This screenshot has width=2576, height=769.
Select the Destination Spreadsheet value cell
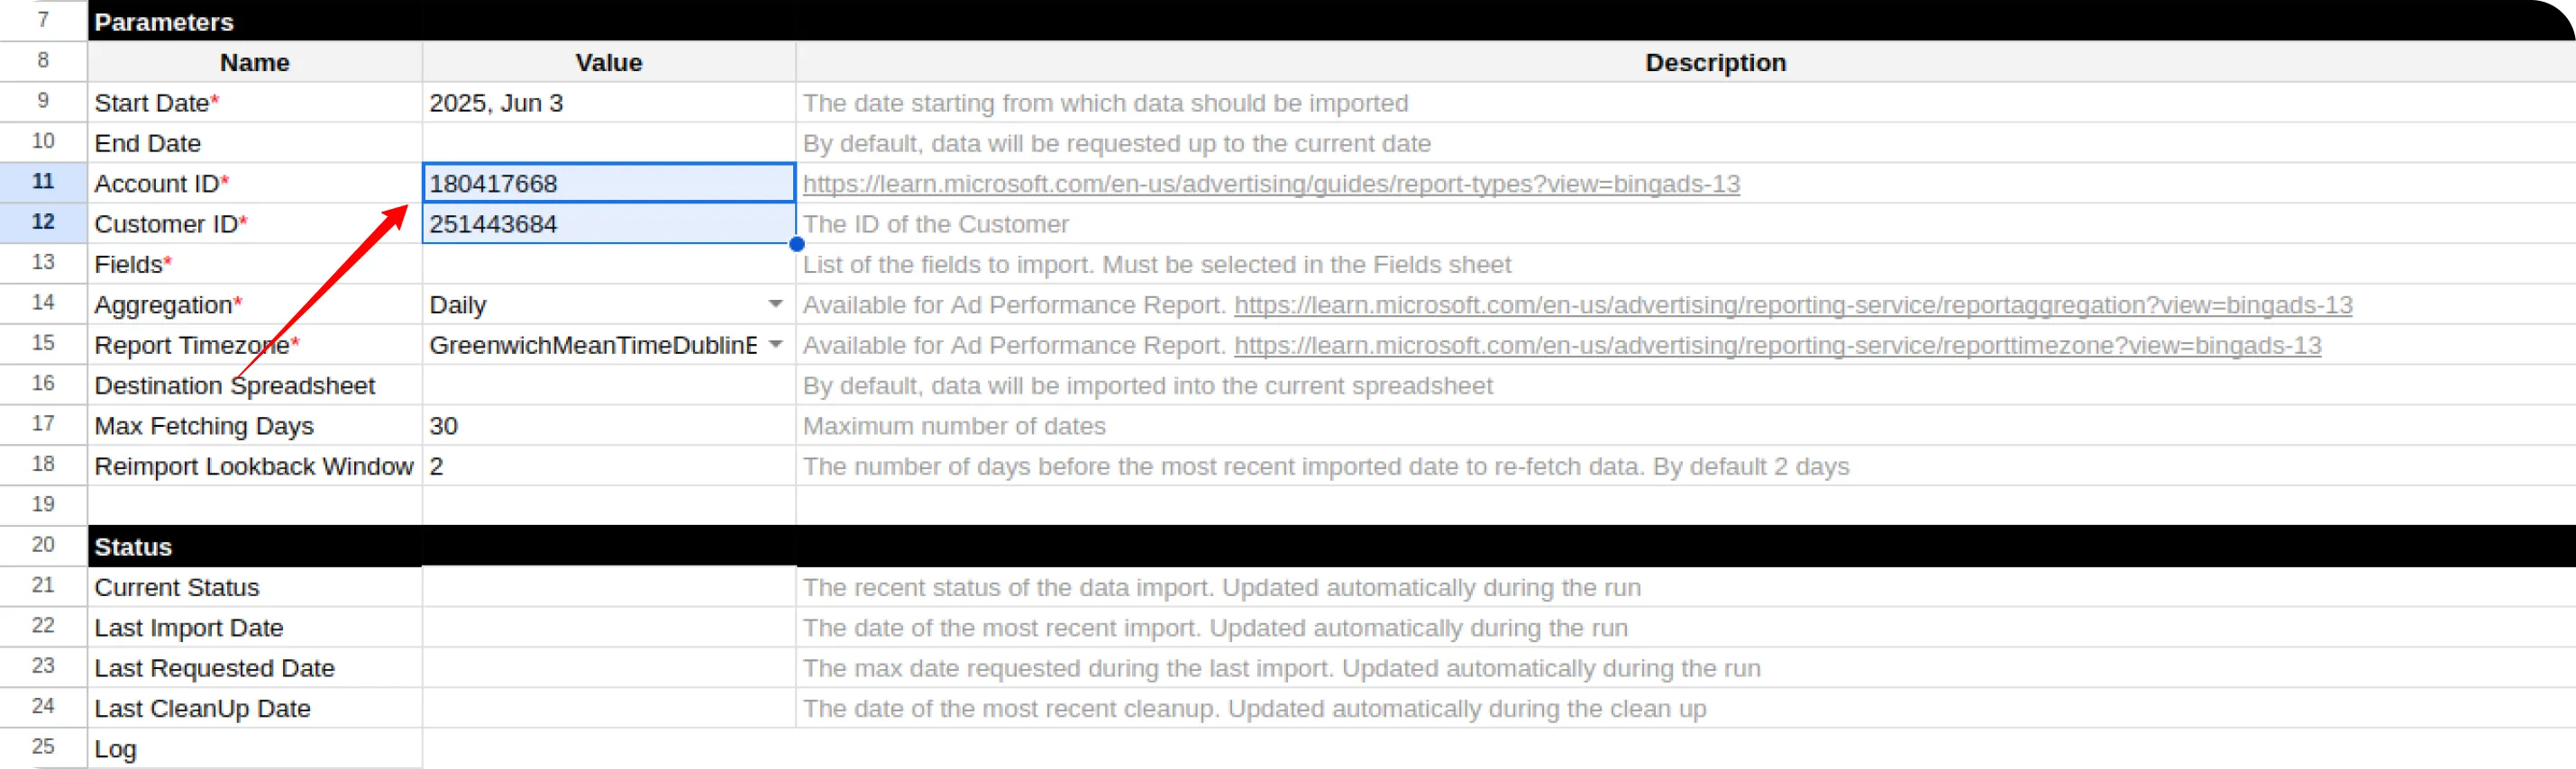pyautogui.click(x=609, y=385)
